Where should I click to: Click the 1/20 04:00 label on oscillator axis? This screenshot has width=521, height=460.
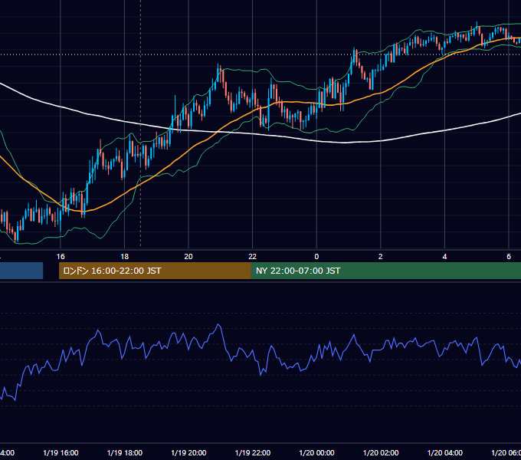point(445,452)
